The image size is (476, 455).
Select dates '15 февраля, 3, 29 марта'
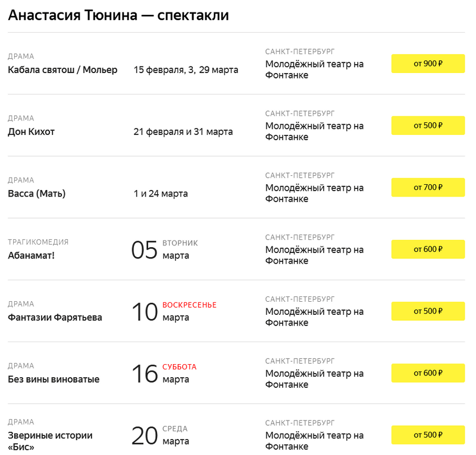point(186,70)
